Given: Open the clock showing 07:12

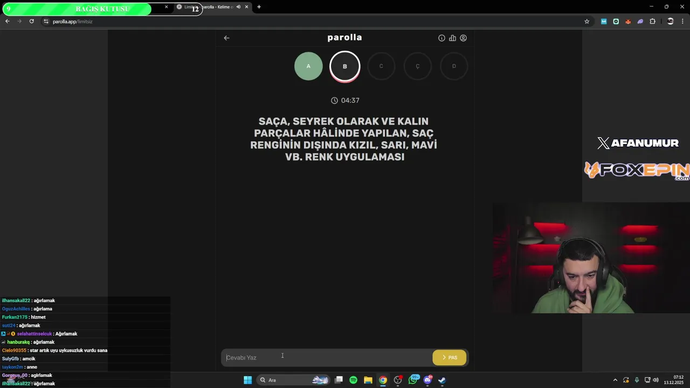Looking at the screenshot, I should [x=674, y=380].
